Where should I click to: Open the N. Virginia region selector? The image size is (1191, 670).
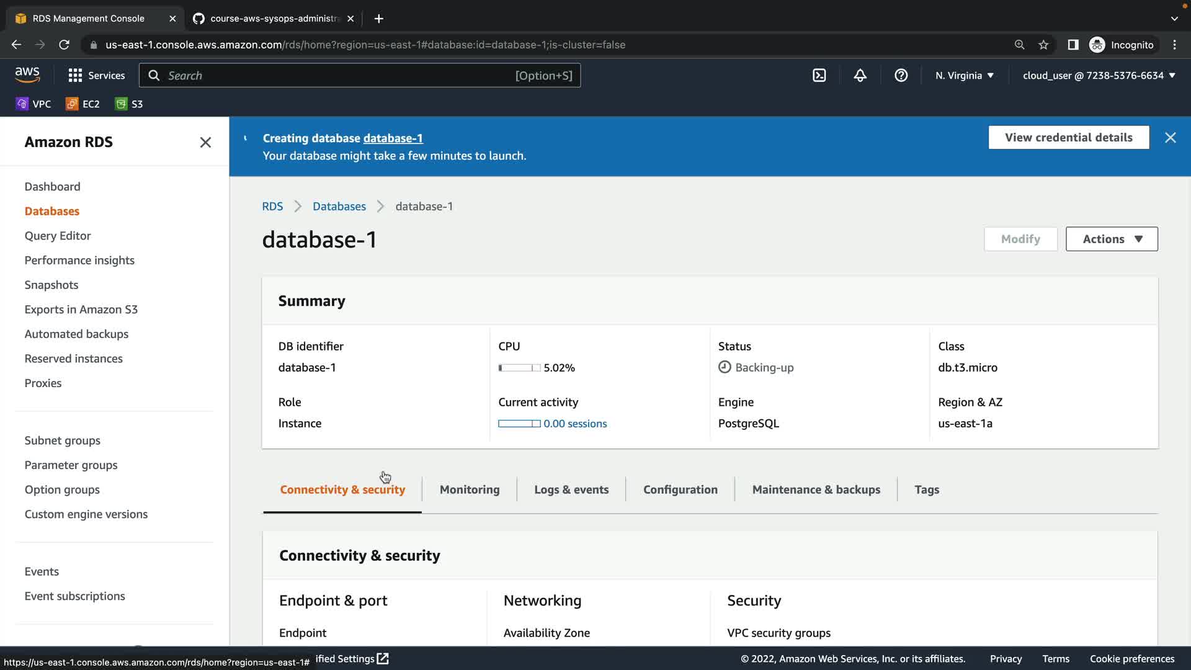pyautogui.click(x=964, y=75)
